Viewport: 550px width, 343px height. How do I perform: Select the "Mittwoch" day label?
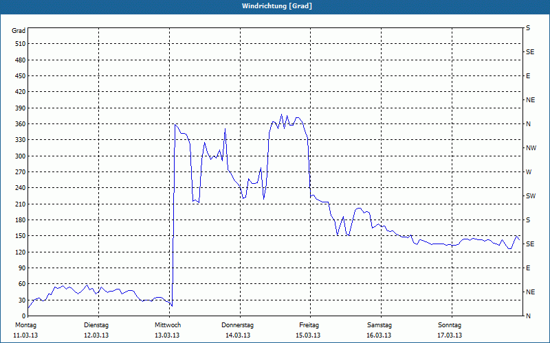tap(168, 325)
